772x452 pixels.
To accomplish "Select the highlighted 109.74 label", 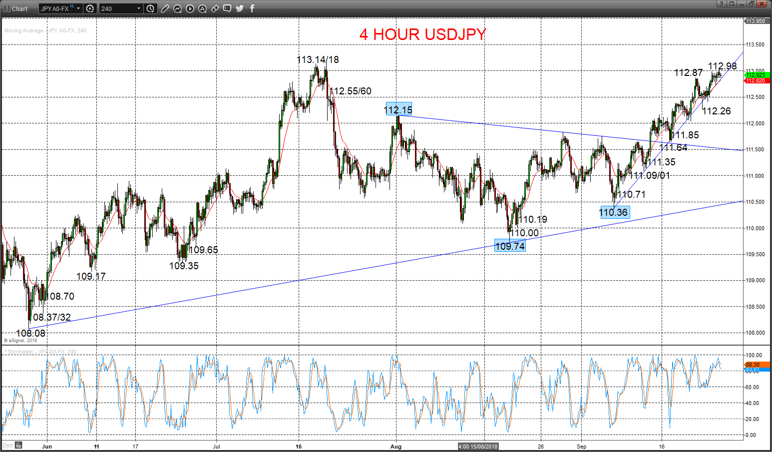I will 510,246.
